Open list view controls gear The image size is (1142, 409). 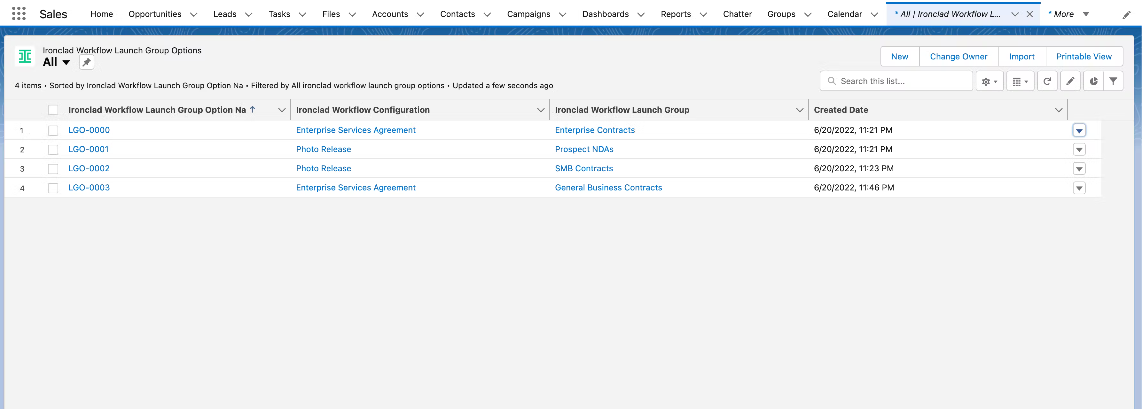point(989,81)
